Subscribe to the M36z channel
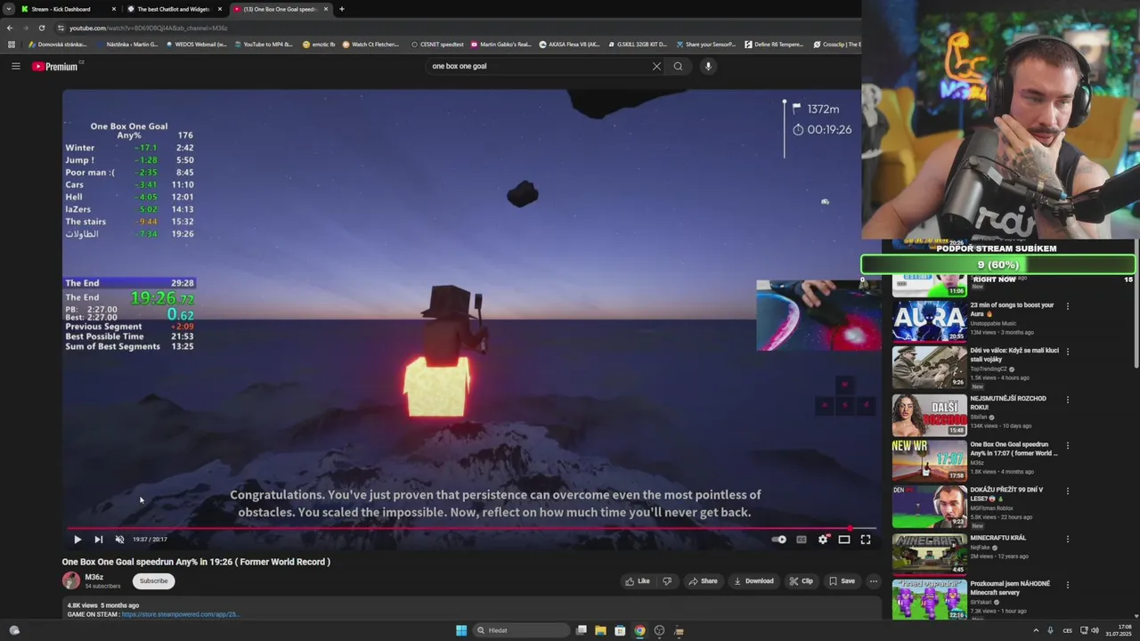1140x641 pixels. (153, 581)
